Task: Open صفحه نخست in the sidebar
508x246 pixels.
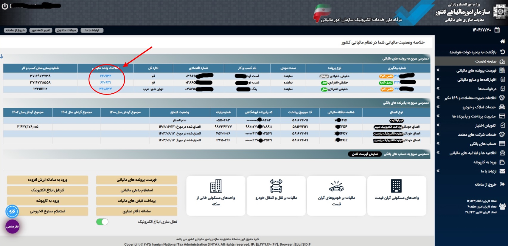Action: coord(486,61)
